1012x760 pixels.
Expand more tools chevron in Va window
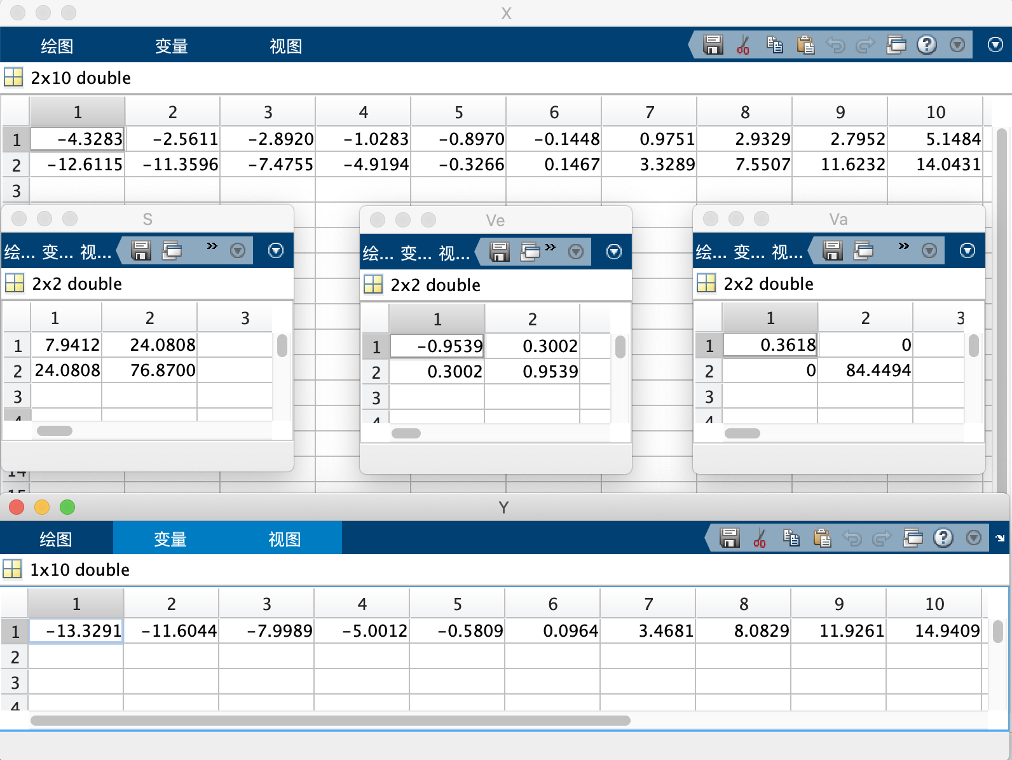904,246
